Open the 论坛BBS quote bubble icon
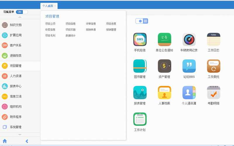The width and height of the screenshot is (234, 146). 189,66
